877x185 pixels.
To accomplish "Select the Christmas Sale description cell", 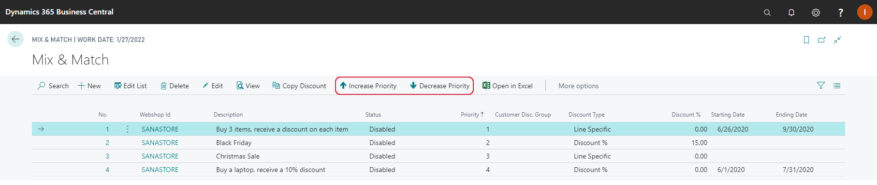I will coord(238,156).
